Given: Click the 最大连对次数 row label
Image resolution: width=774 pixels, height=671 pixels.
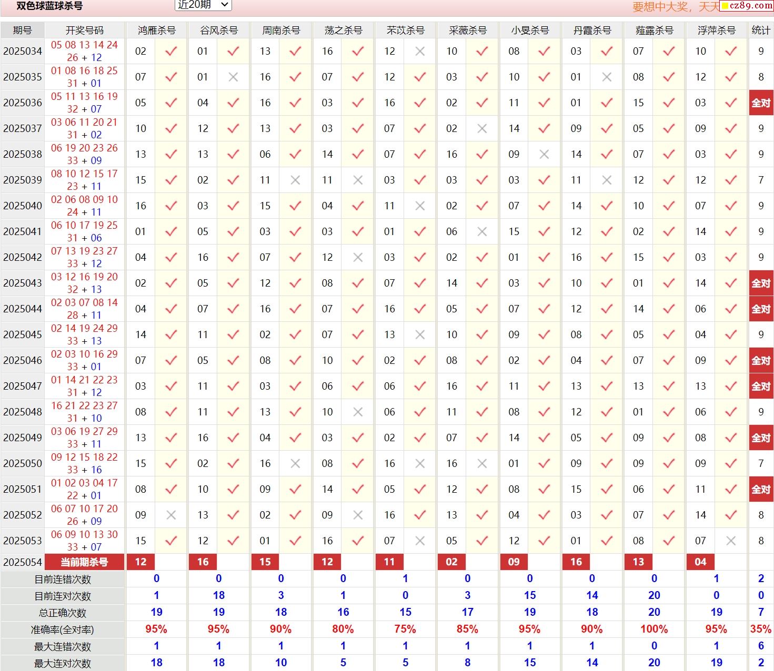Looking at the screenshot, I should [x=63, y=664].
